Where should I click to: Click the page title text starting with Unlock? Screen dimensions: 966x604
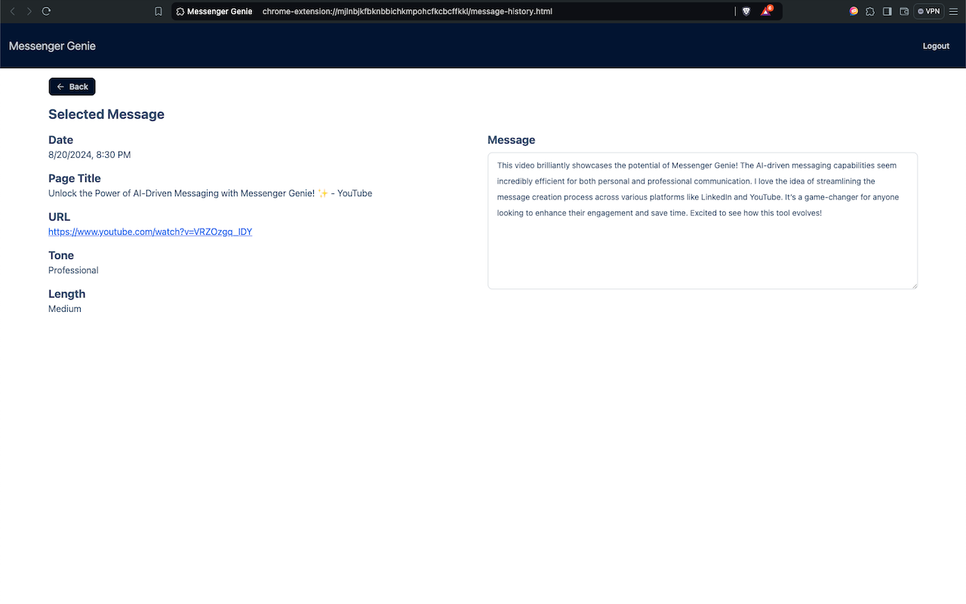click(x=211, y=193)
